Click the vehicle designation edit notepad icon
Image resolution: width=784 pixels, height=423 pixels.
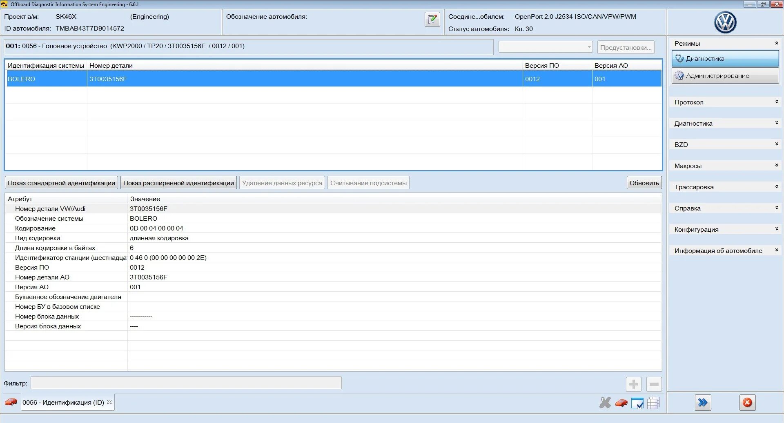pos(432,19)
